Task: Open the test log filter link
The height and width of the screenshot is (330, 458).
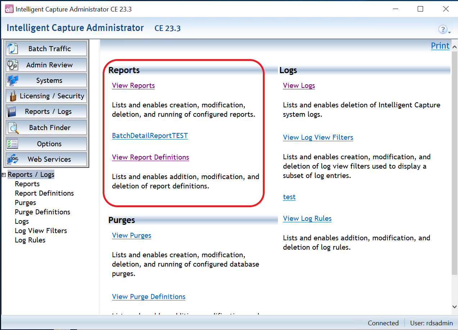Action: click(x=289, y=197)
